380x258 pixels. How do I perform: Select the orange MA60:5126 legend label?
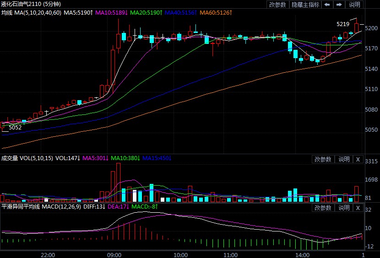coord(216,12)
